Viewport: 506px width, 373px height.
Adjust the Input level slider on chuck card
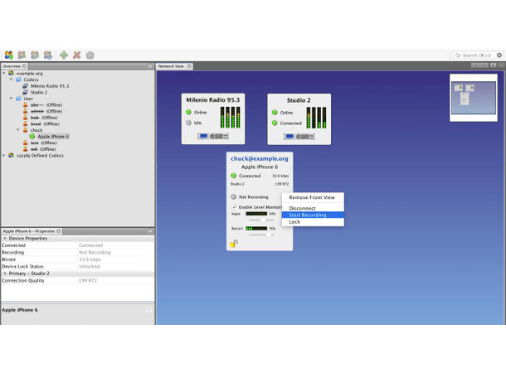[261, 220]
